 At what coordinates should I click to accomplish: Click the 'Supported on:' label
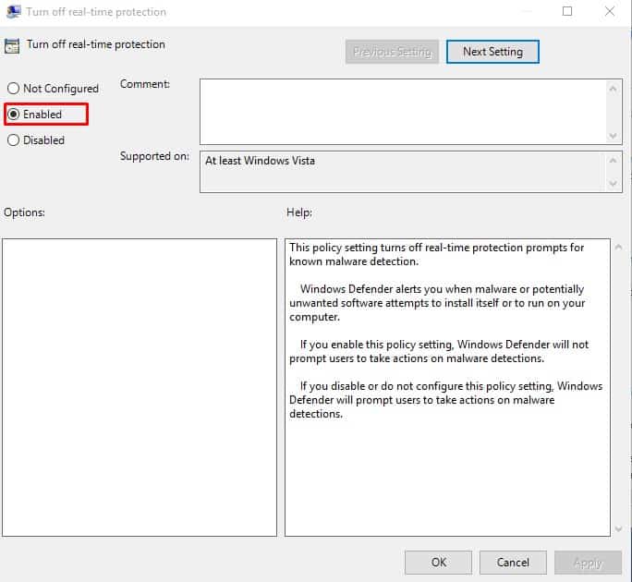154,156
